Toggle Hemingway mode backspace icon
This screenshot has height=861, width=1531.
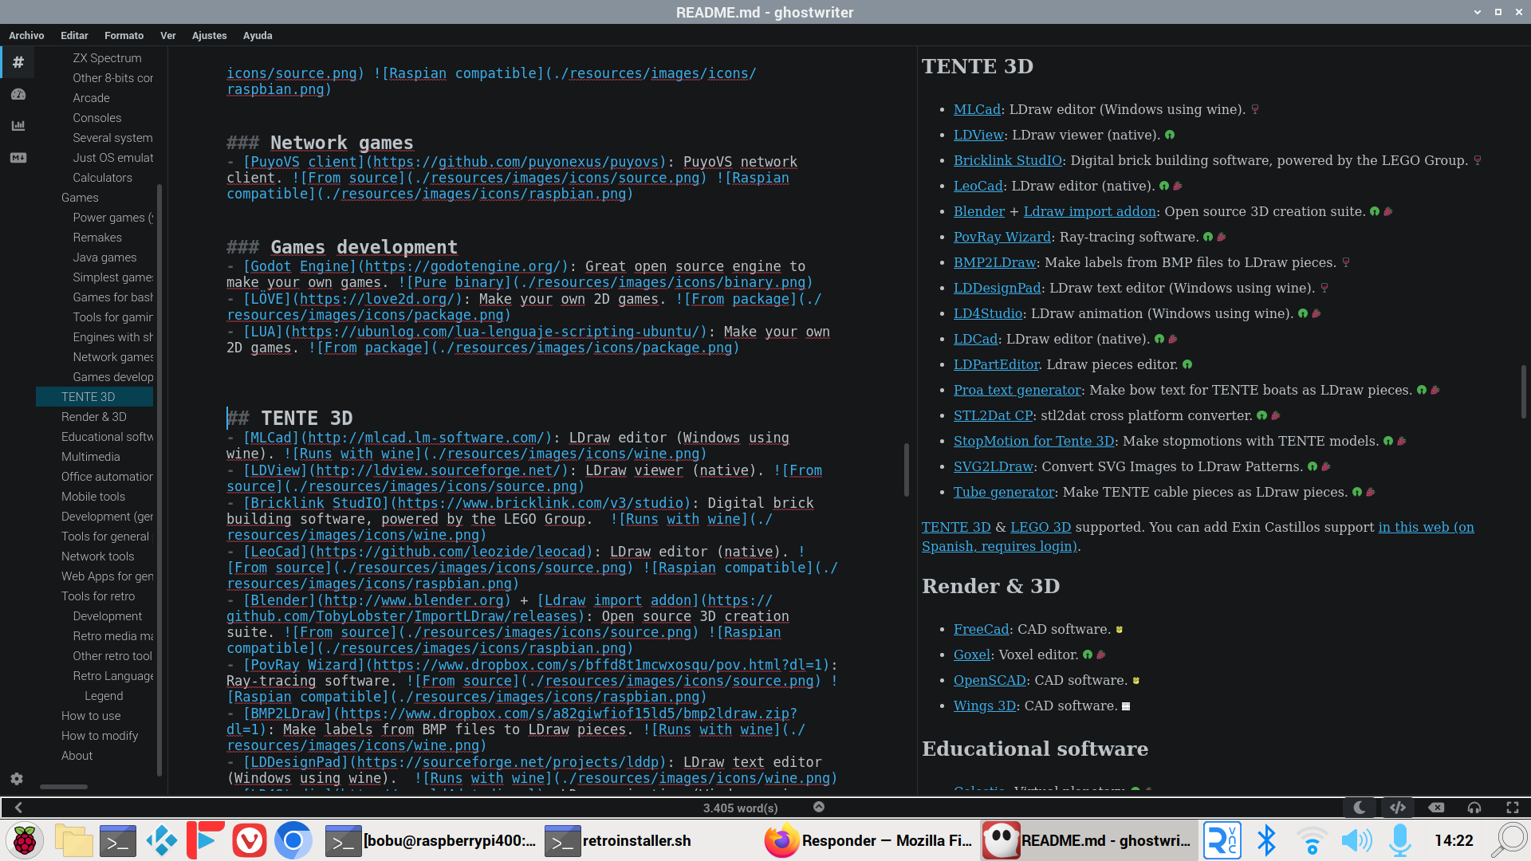pyautogui.click(x=1436, y=808)
